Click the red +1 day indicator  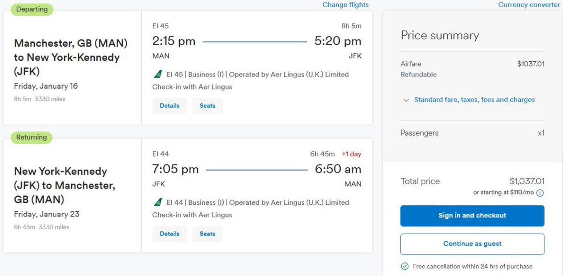pos(351,154)
